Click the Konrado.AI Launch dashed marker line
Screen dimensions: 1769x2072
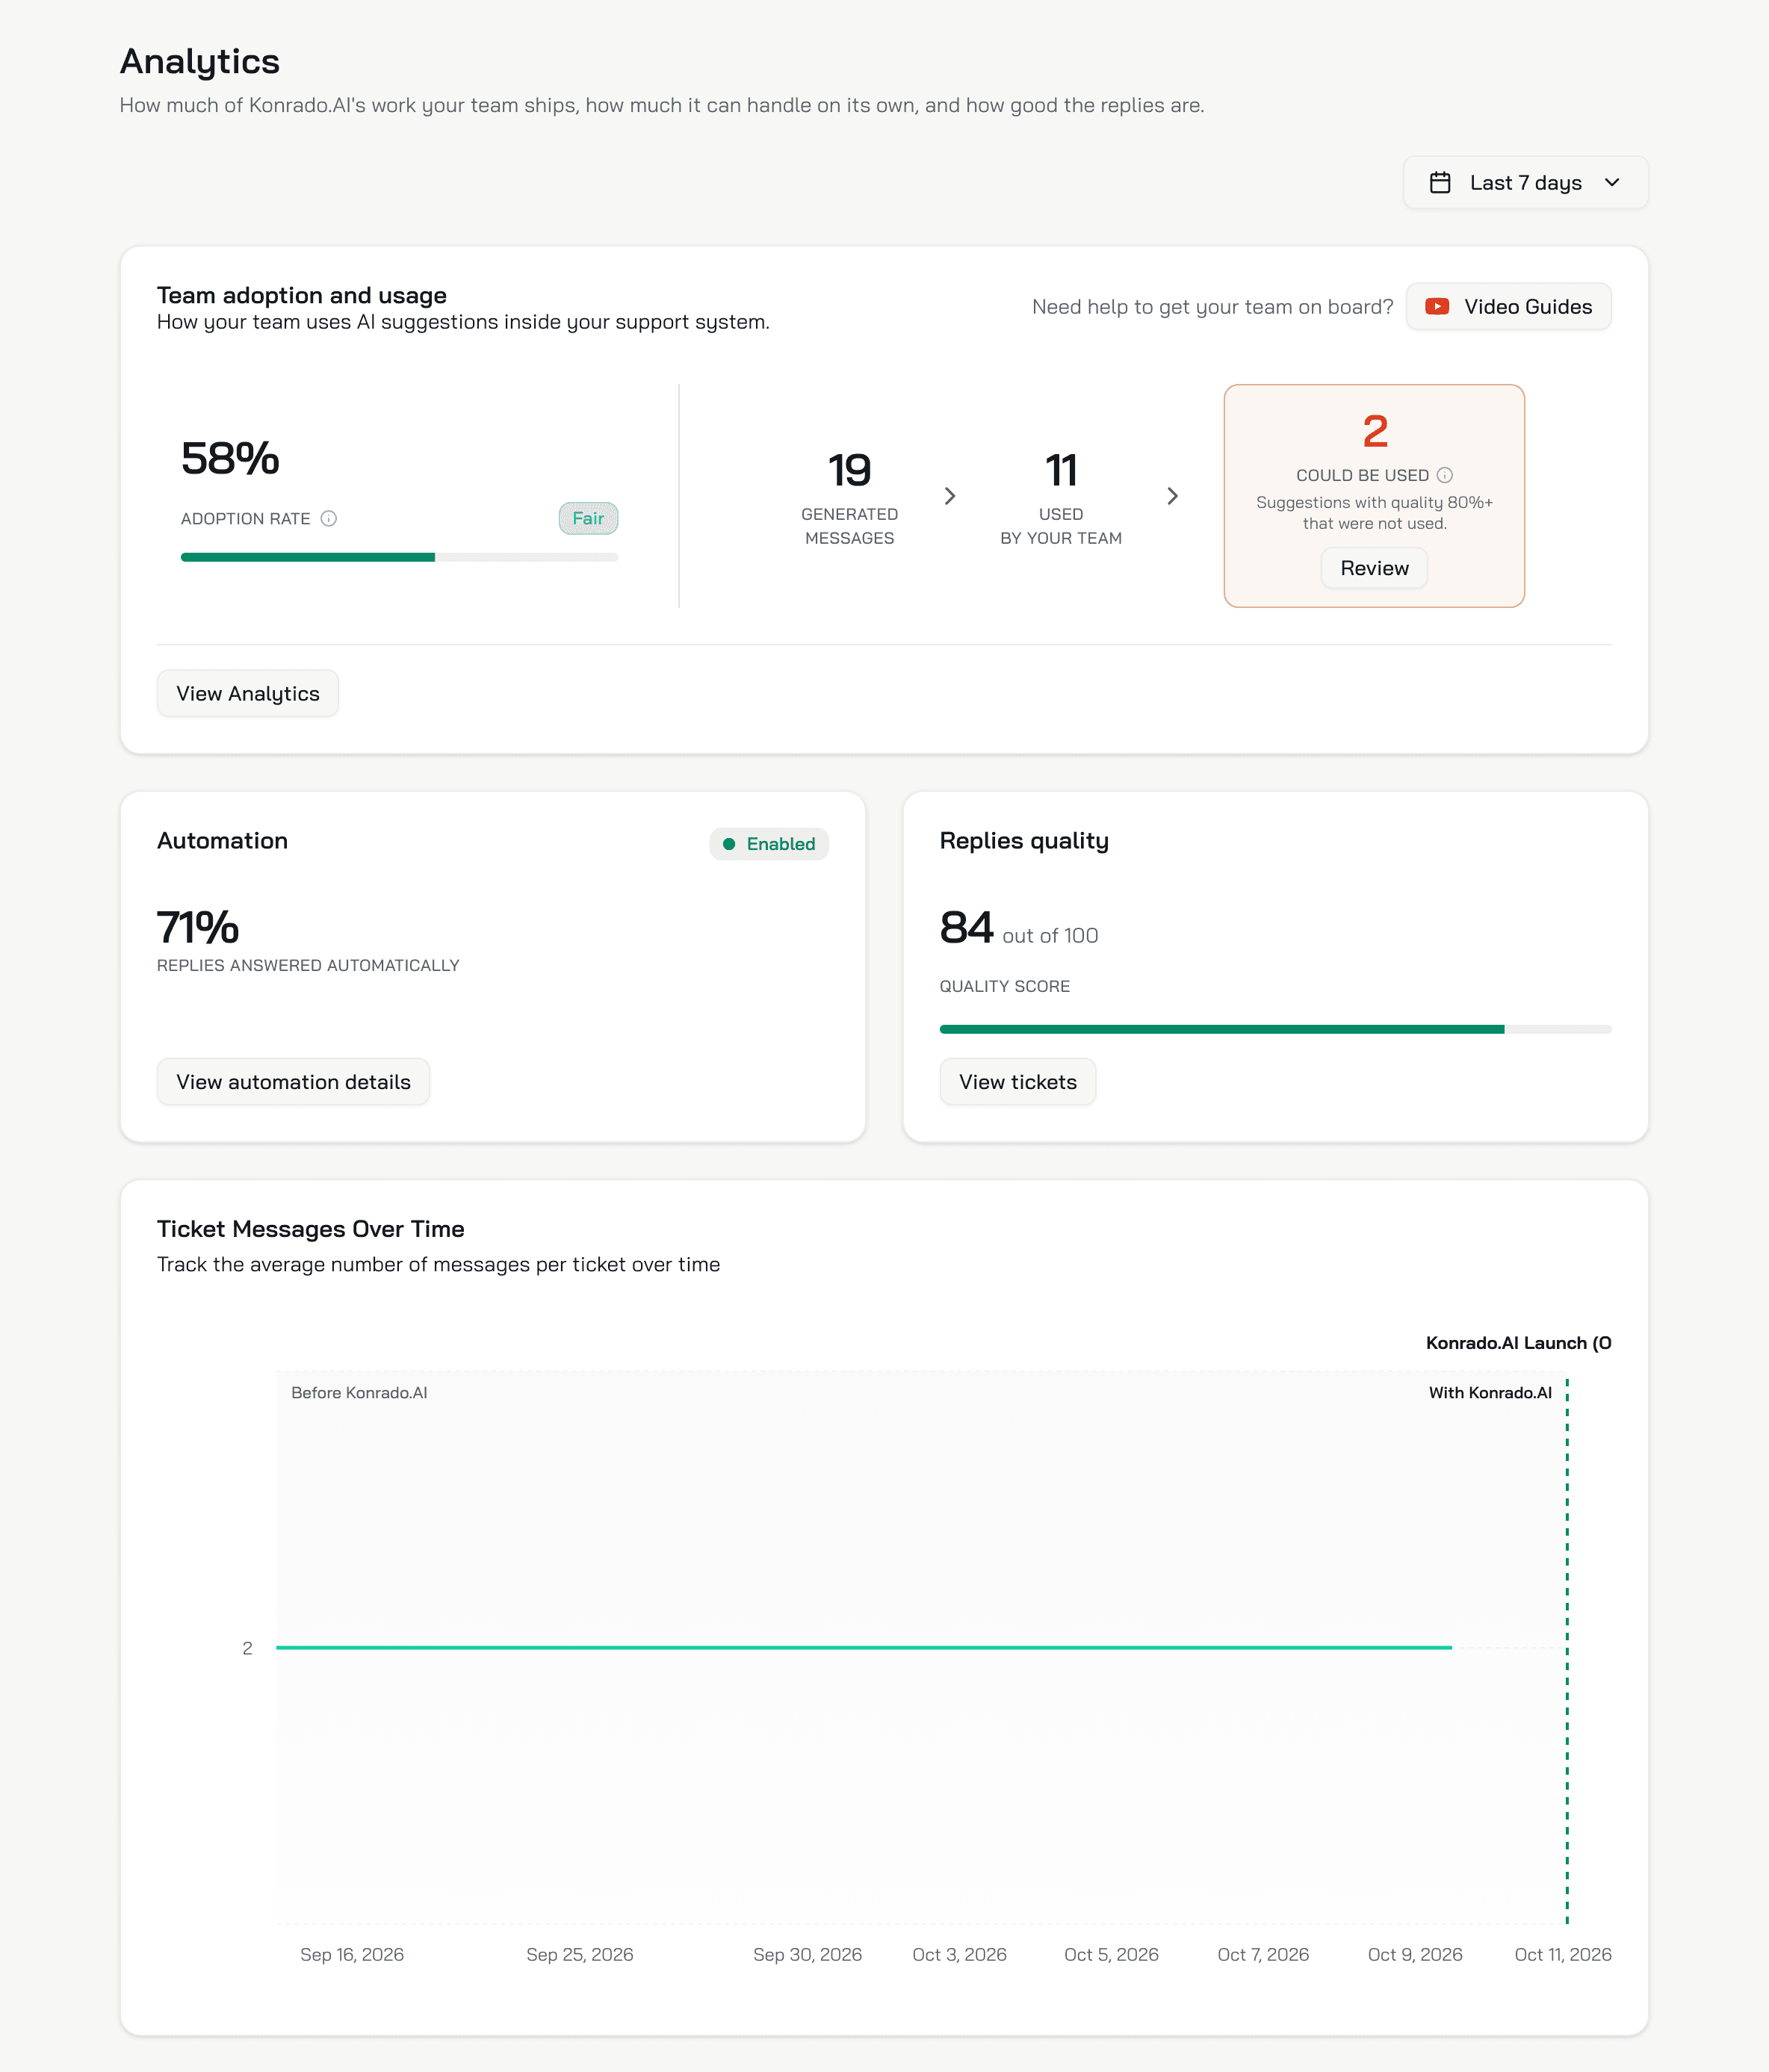1567,1650
